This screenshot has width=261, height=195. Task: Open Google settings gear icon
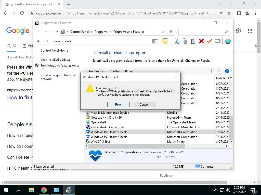tap(238, 31)
